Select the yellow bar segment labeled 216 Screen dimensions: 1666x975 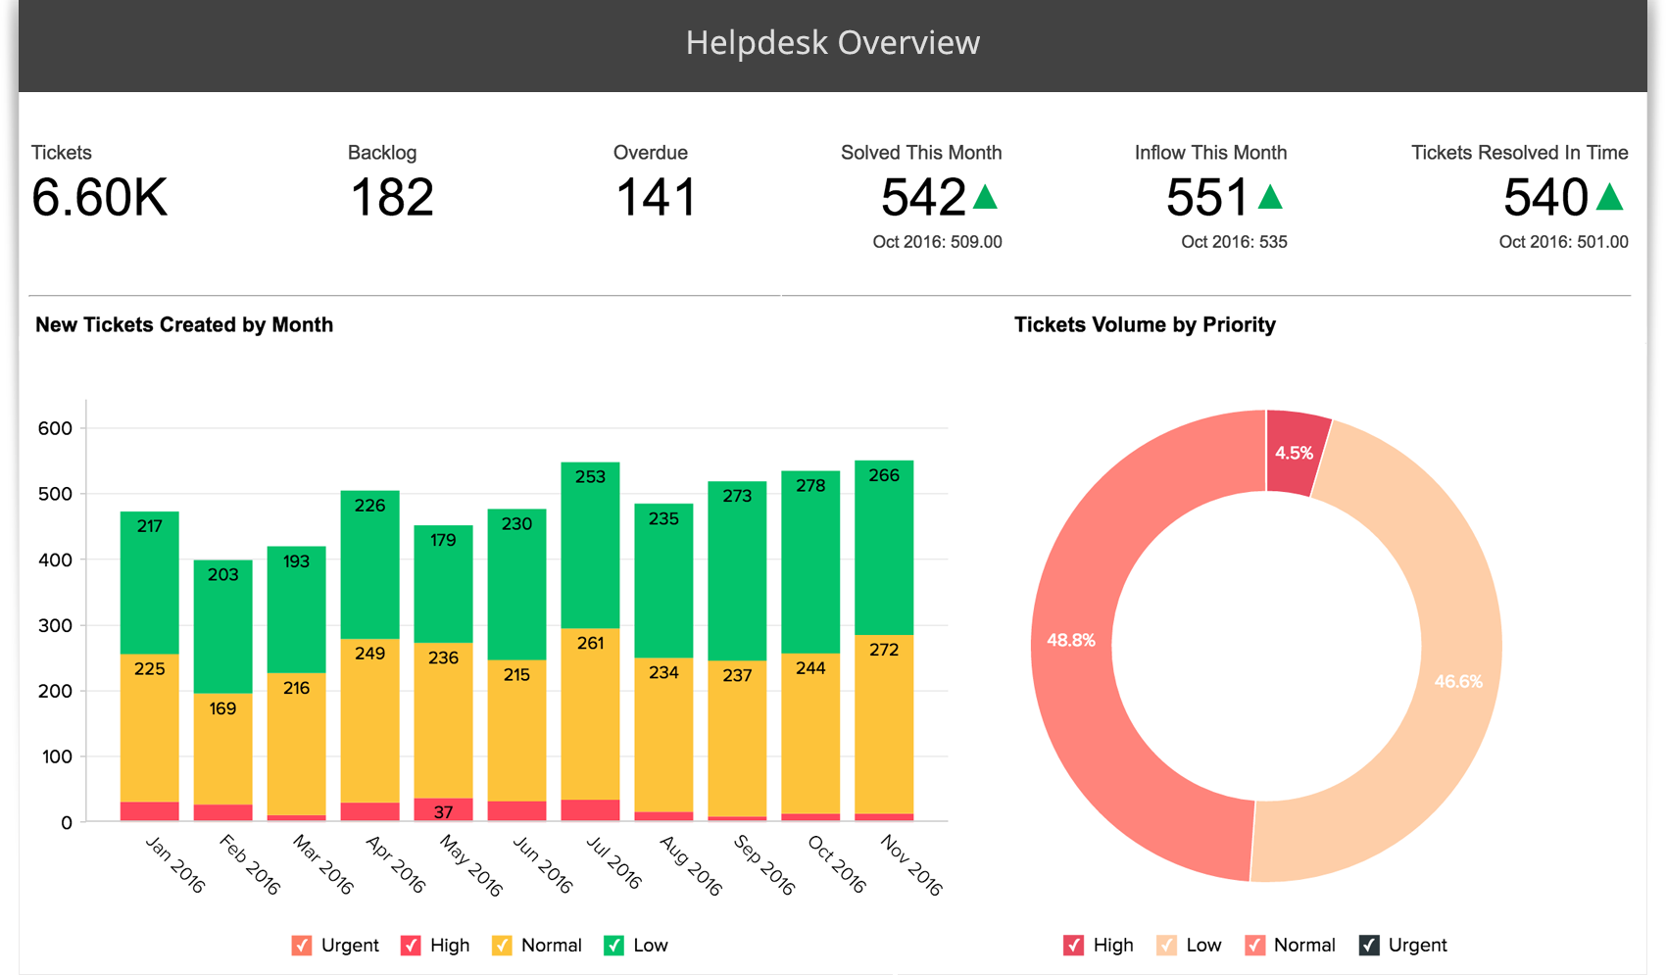pyautogui.click(x=297, y=744)
